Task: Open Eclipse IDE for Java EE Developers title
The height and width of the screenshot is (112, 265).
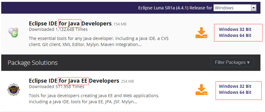Action: click(74, 81)
